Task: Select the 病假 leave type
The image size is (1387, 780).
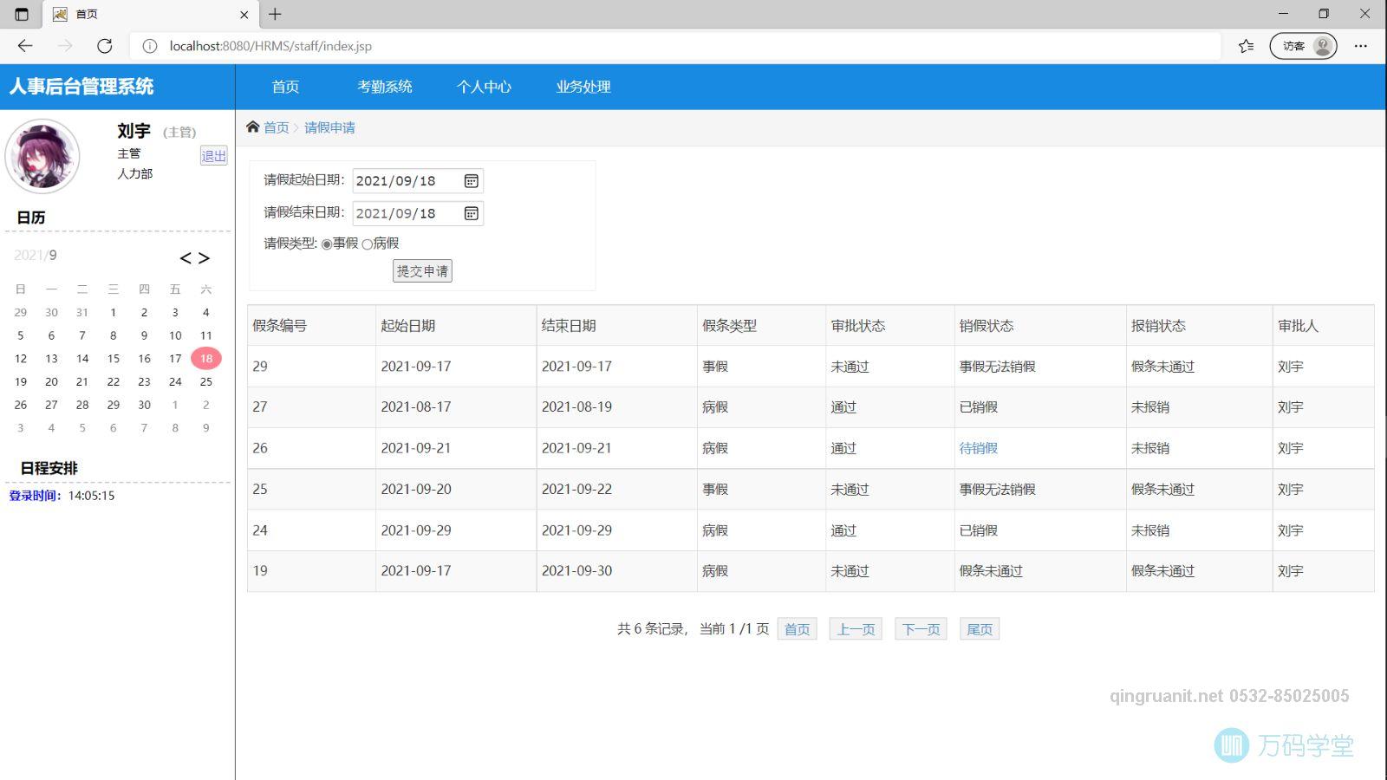Action: pyautogui.click(x=367, y=244)
